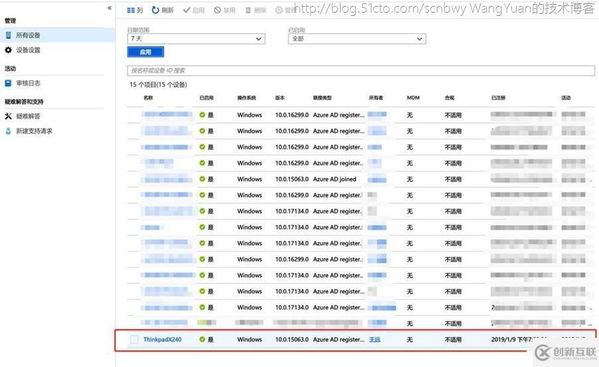This screenshot has width=599, height=367.
Task: Open 新建支持请求 in the sidebar
Action: click(x=29, y=131)
